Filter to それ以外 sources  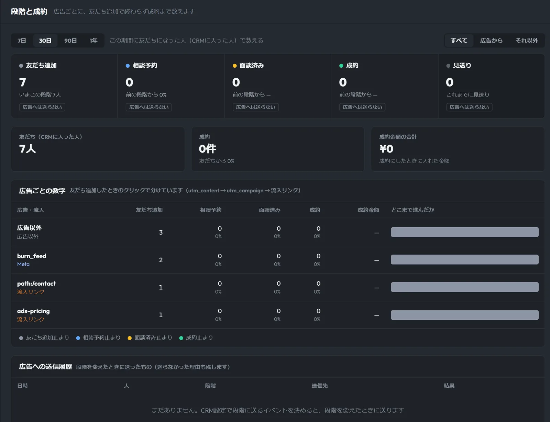pyautogui.click(x=527, y=41)
